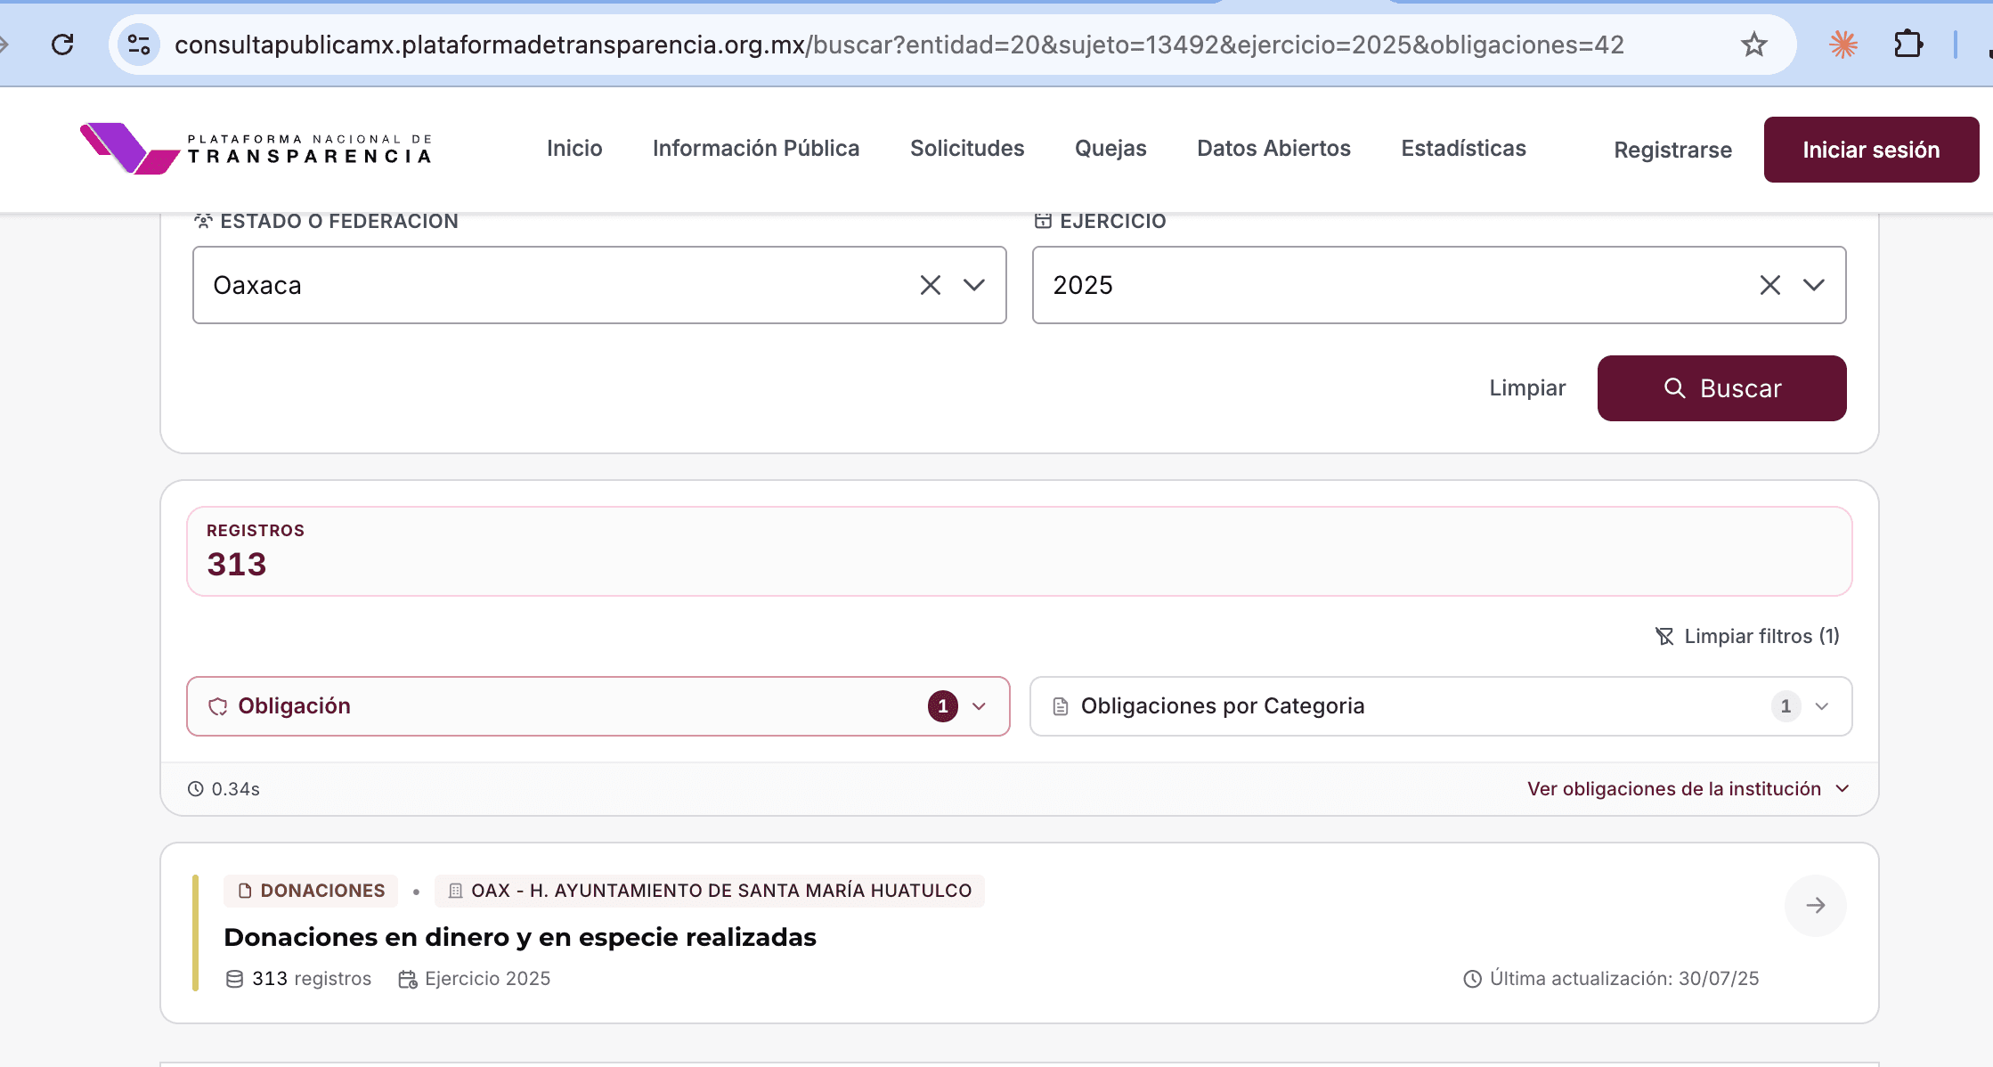Click the Ejercicio 2025 label on the card
The height and width of the screenshot is (1067, 1993).
[475, 979]
